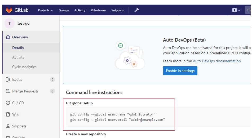Click the Wiki book icon
Image resolution: width=252 pixels, height=138 pixels.
[x=8, y=114]
